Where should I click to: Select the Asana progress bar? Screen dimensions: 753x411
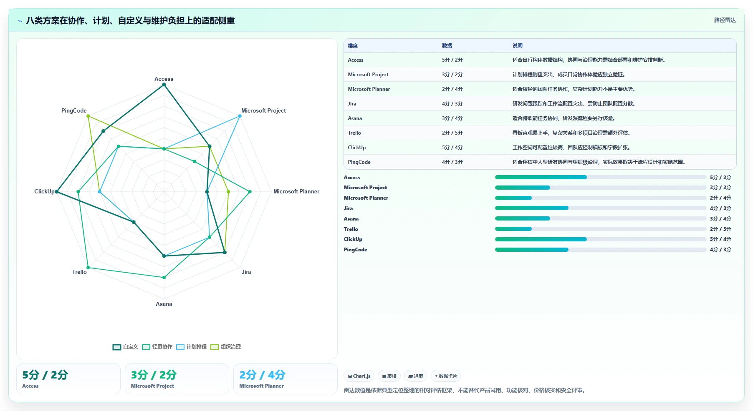coord(600,218)
